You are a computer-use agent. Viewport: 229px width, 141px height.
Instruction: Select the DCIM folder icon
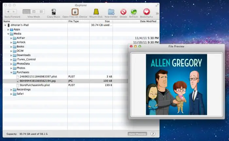click(14, 51)
